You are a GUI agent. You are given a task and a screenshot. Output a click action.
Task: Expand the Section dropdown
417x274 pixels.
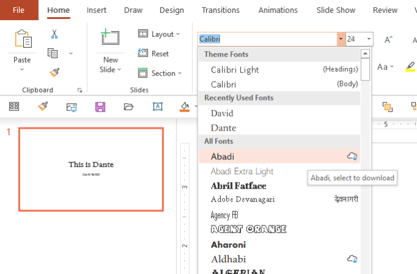[x=160, y=74]
